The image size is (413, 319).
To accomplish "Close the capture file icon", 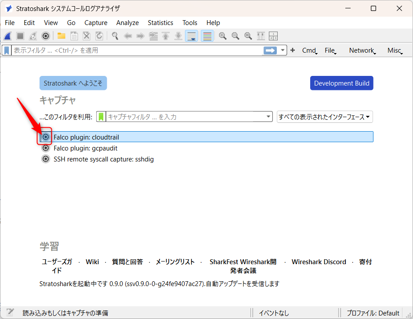I will click(87, 36).
